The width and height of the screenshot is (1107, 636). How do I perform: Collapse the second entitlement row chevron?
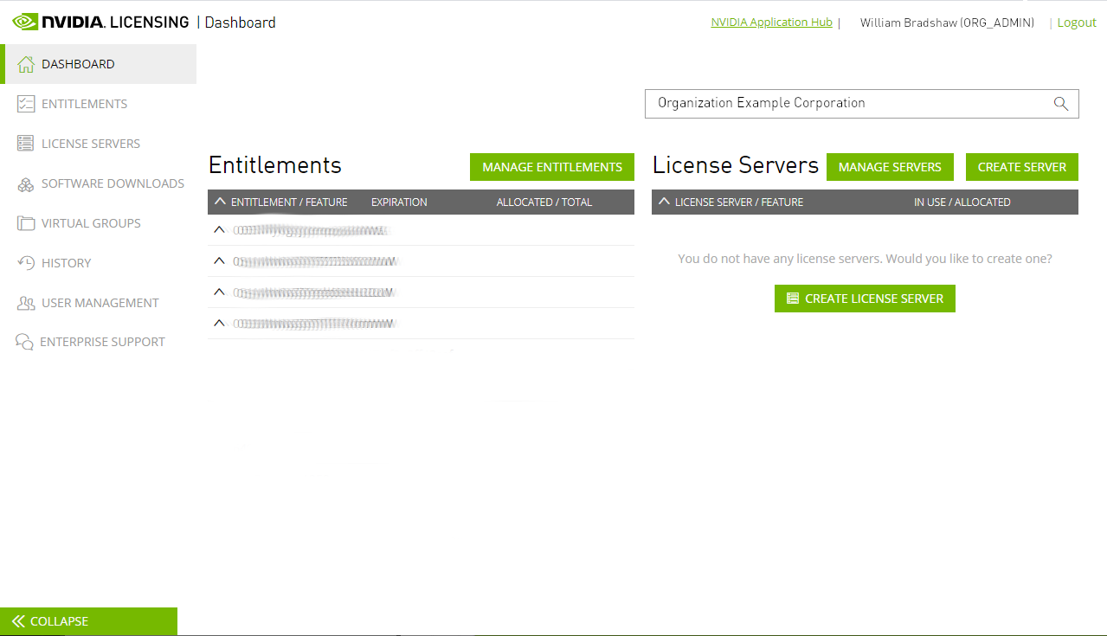(x=220, y=260)
